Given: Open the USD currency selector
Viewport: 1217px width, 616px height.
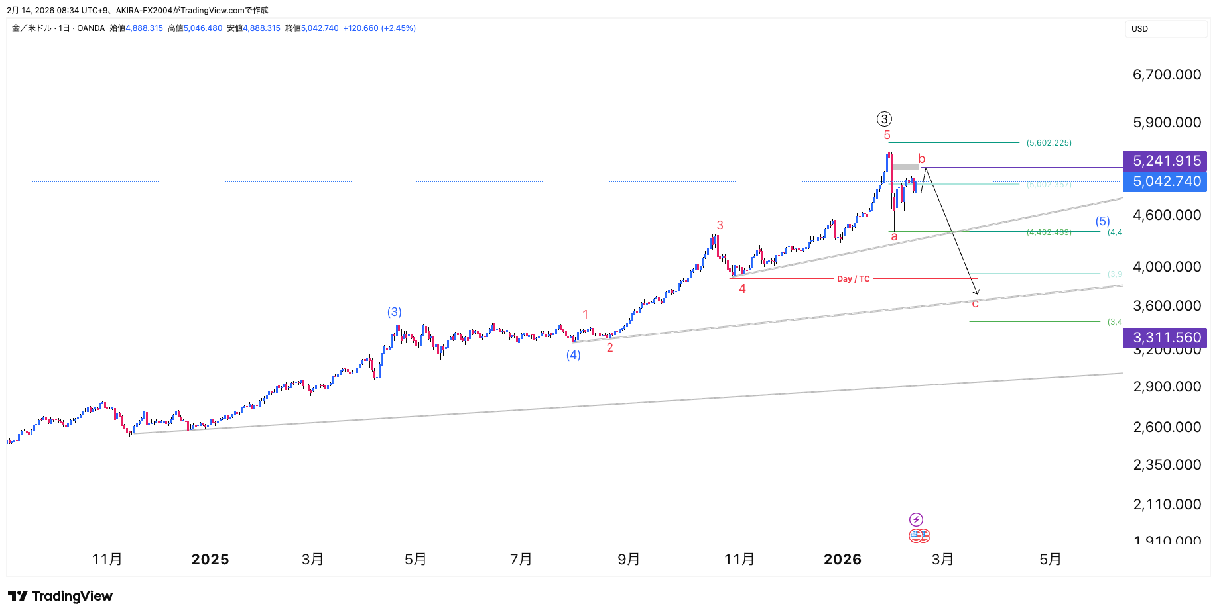Looking at the screenshot, I should 1165,29.
